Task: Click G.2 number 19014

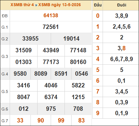Action: point(71,39)
